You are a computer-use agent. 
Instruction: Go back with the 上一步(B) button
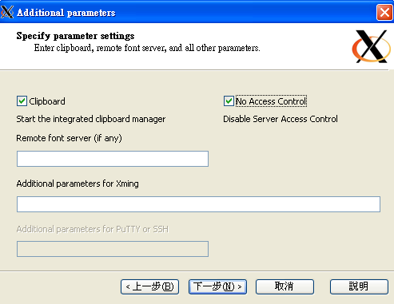click(149, 286)
